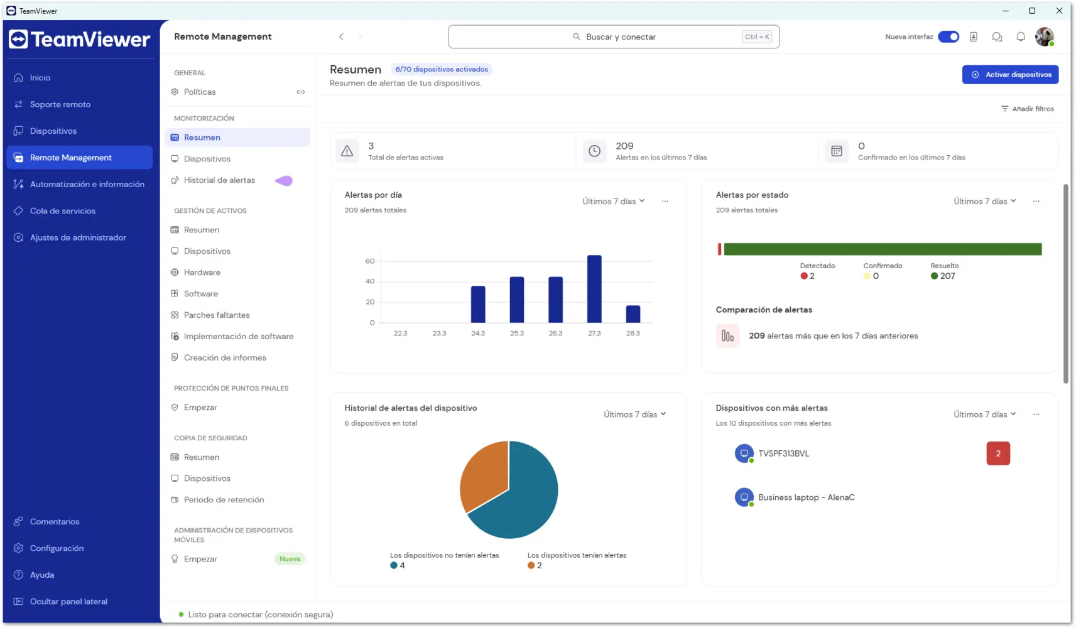This screenshot has height=628, width=1076.
Task: Select Resumen under Monitorización
Action: (237, 138)
